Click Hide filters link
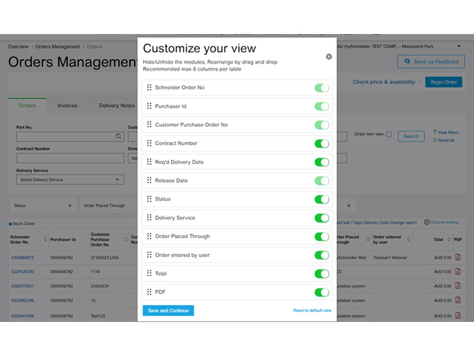The height and width of the screenshot is (356, 474). coord(446,132)
